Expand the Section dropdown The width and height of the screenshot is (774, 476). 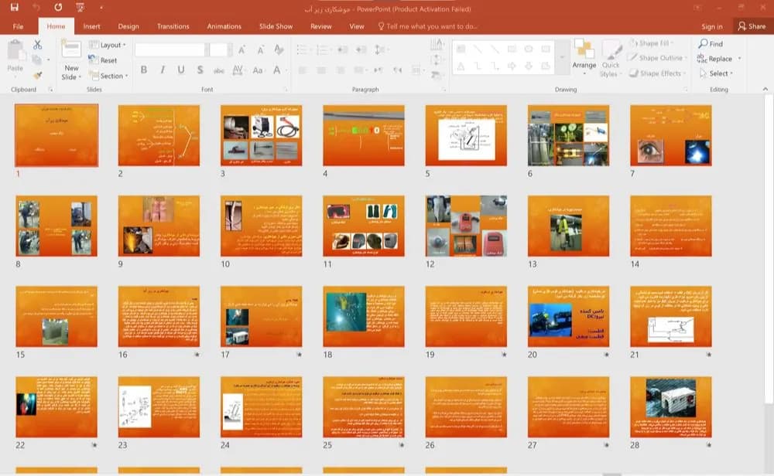109,76
